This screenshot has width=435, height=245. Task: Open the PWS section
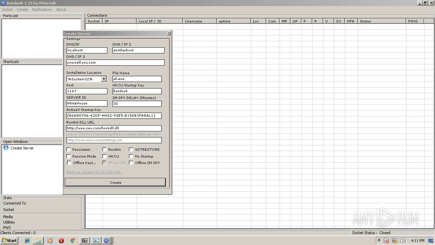coord(7,228)
